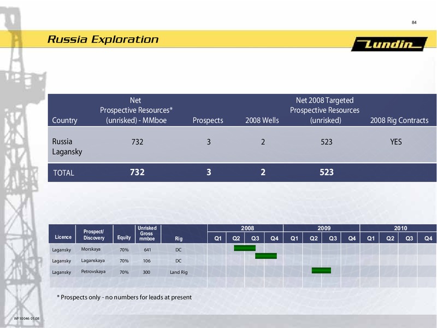
Task: Click the 2008 year header in the timeline
Action: [247, 228]
